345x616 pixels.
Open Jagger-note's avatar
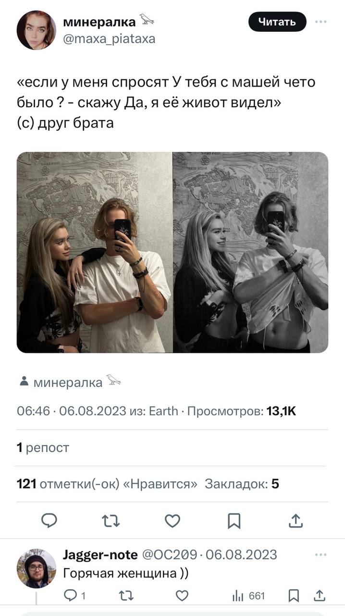pos(36,568)
